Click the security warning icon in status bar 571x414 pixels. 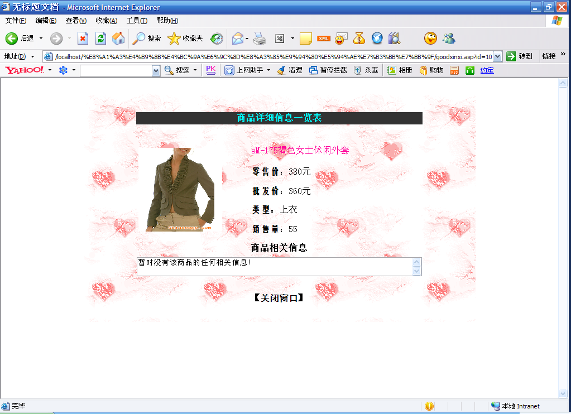pyautogui.click(x=429, y=406)
